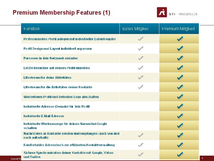The image size is (214, 161).
Task: Click the Premium Membership Features slide title
Action: click(62, 13)
